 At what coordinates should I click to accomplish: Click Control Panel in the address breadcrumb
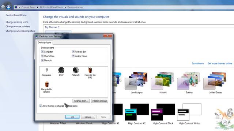pos(29,7)
